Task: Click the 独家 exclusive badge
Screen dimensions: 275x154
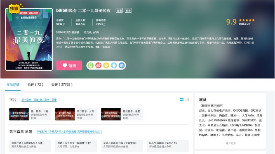Action: 14,8
